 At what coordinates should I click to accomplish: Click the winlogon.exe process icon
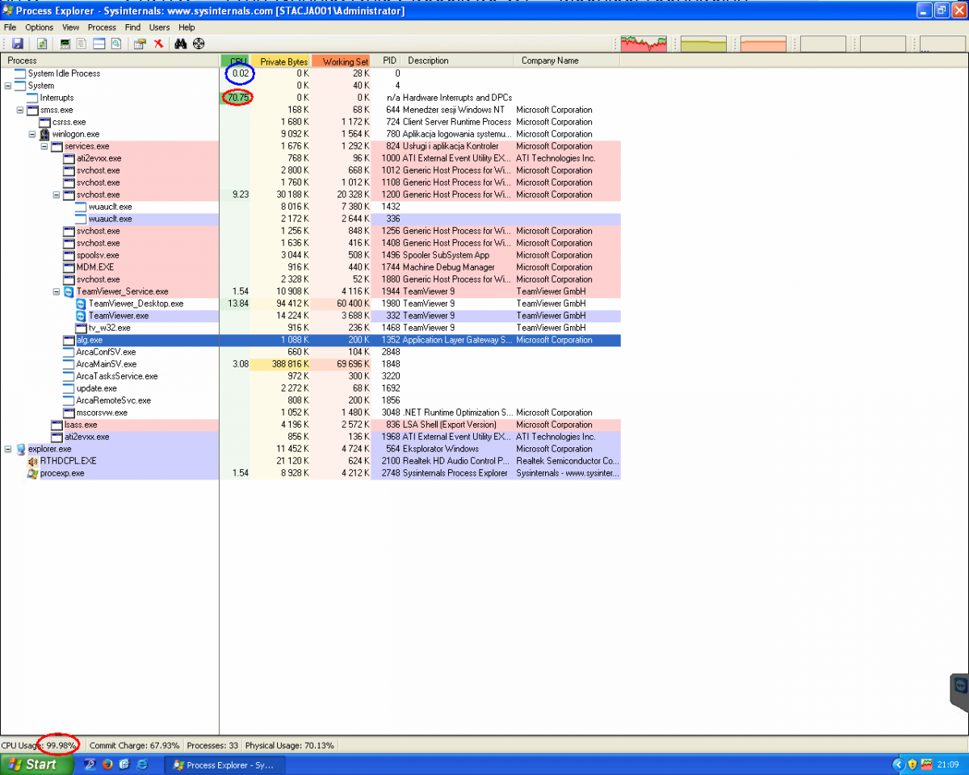(x=44, y=134)
